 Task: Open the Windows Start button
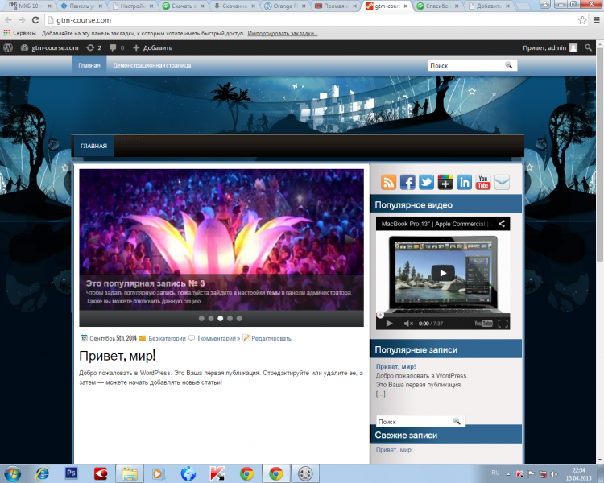(12, 473)
